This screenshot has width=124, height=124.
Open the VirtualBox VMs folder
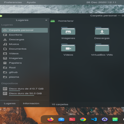(x=102, y=47)
